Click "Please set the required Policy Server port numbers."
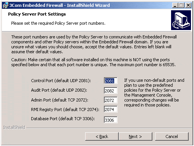The height and width of the screenshot is (146, 194). pyautogui.click(x=58, y=23)
